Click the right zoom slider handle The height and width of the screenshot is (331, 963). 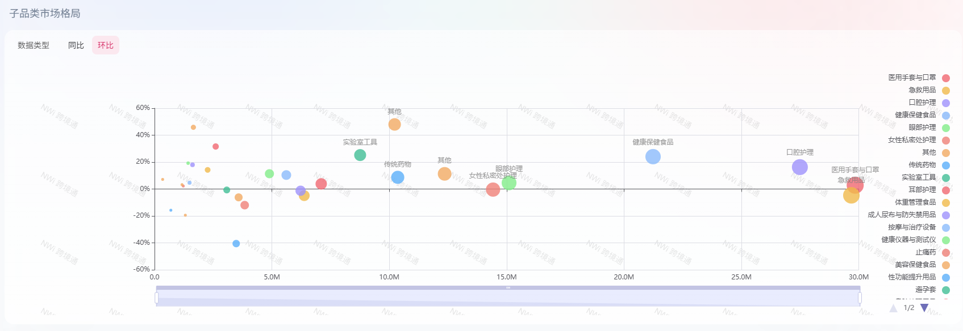click(860, 298)
